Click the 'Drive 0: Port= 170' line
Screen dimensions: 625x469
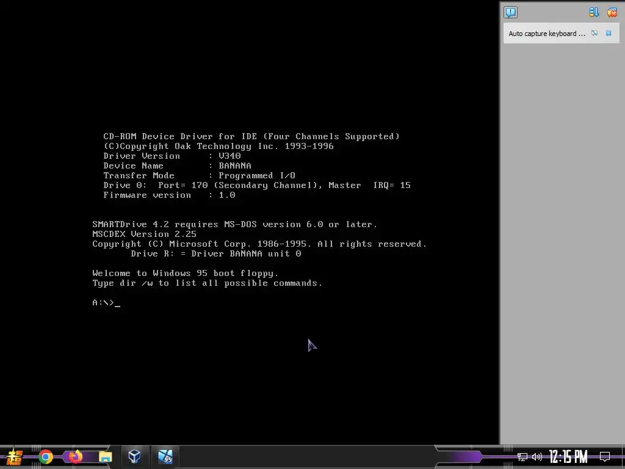(x=257, y=186)
